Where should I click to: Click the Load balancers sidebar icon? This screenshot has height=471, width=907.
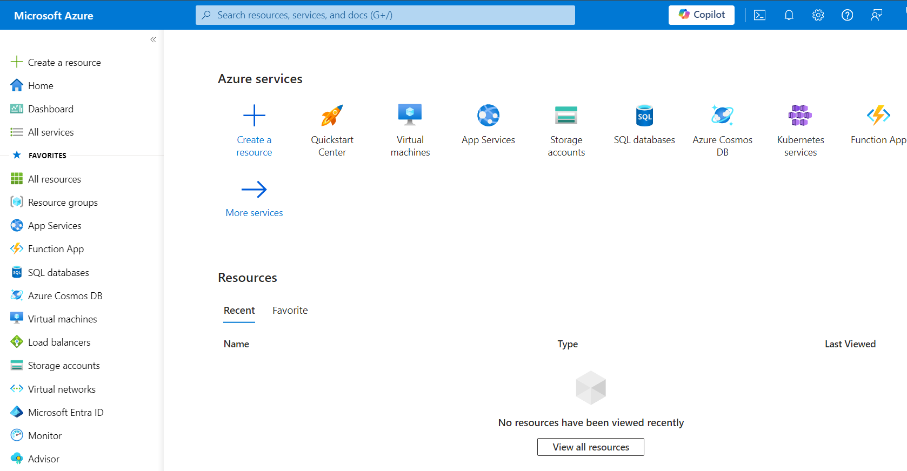coord(17,342)
